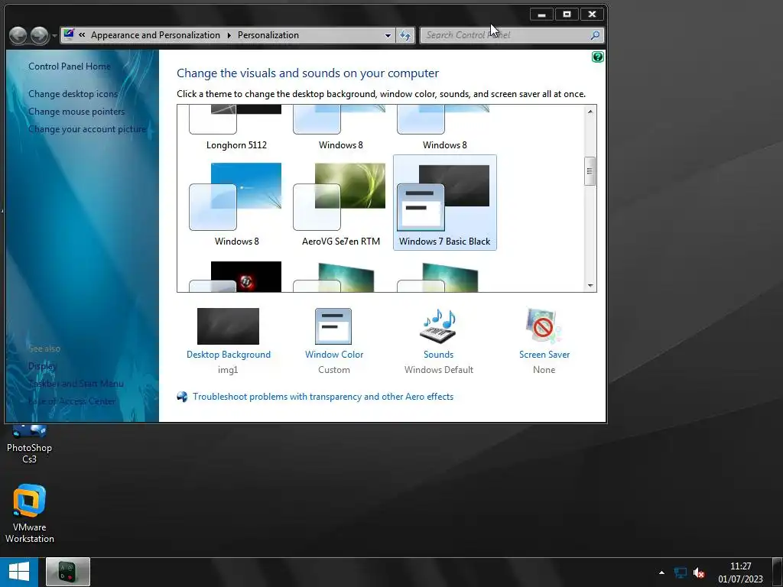Click the taskbar clock and date
Screen dimensions: 783x587
pyautogui.click(x=740, y=572)
